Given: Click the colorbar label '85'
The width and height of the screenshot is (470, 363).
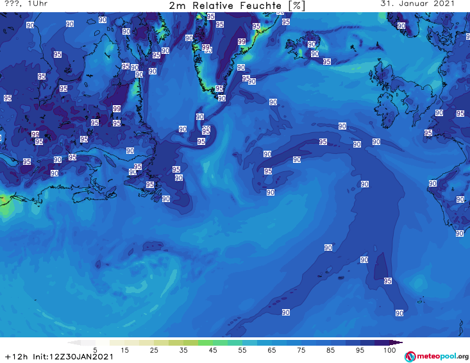Looking at the screenshot, I should coord(331,350).
